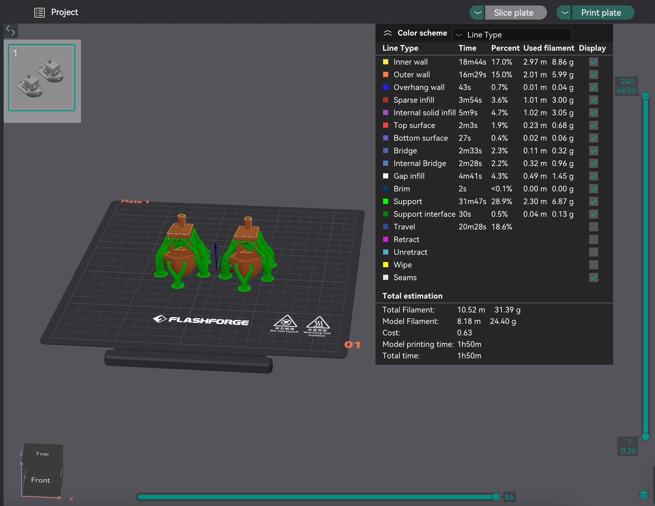Select plate 1 thumbnail

42,78
